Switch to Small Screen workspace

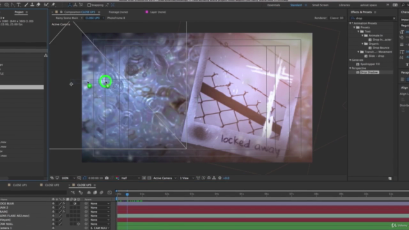[x=320, y=5]
